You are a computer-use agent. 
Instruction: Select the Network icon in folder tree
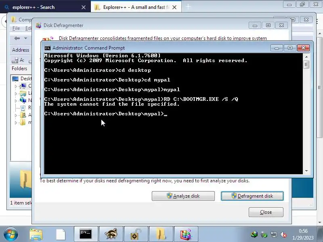click(x=23, y=100)
